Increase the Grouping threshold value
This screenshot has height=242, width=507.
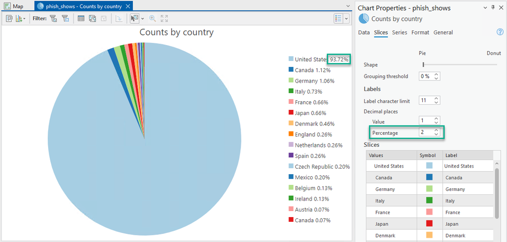436,74
